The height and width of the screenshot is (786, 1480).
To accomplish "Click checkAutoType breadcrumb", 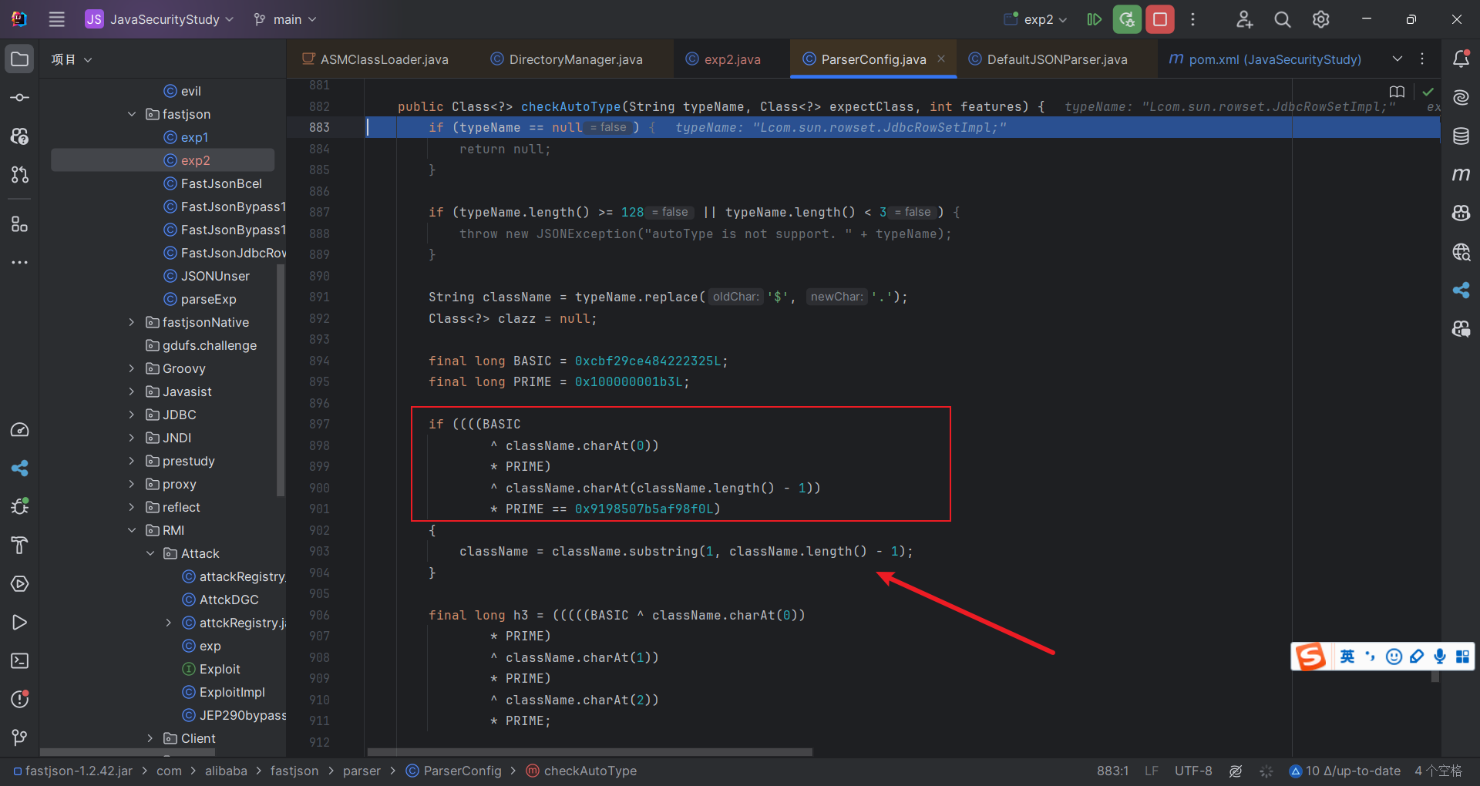I will tap(581, 771).
